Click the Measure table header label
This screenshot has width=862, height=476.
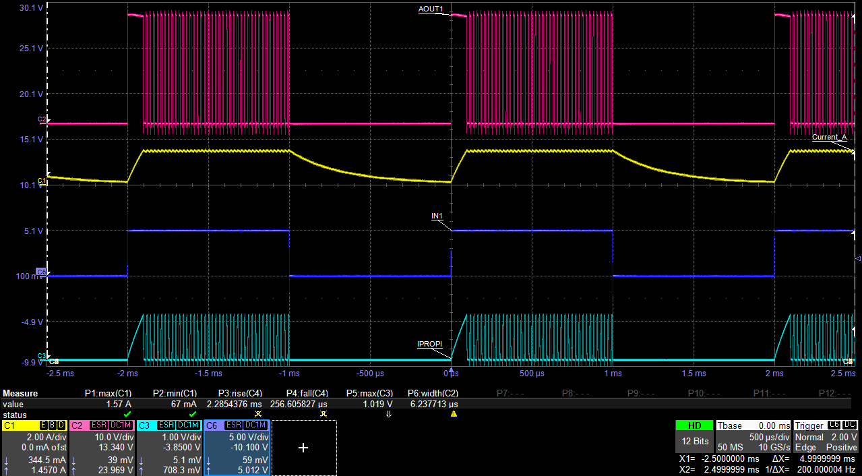(x=20, y=393)
